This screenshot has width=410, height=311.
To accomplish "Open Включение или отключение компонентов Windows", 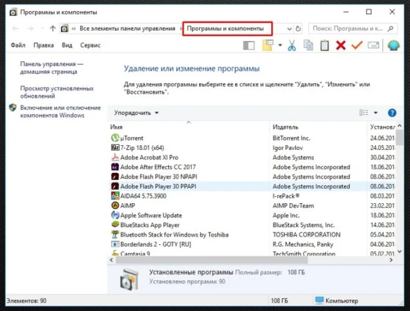I will pyautogui.click(x=60, y=111).
